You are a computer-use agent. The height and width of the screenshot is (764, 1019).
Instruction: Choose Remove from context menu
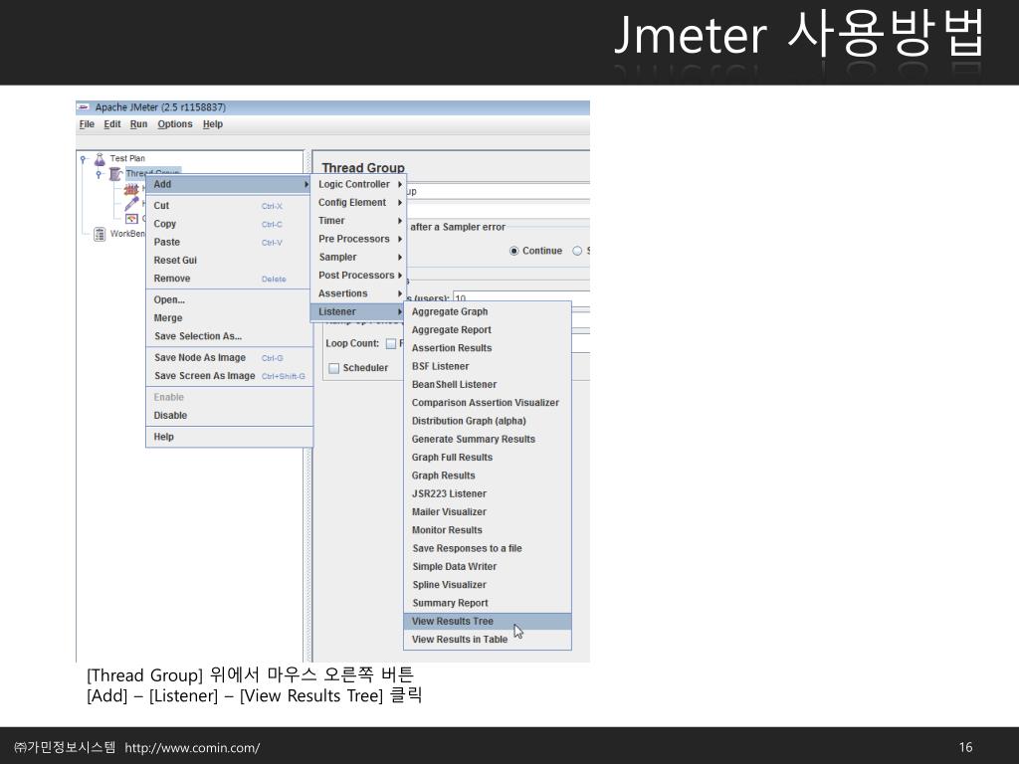pos(229,279)
